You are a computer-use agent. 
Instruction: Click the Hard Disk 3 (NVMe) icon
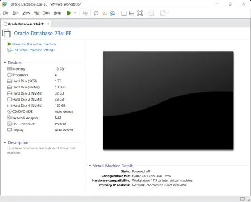pyautogui.click(x=9, y=93)
